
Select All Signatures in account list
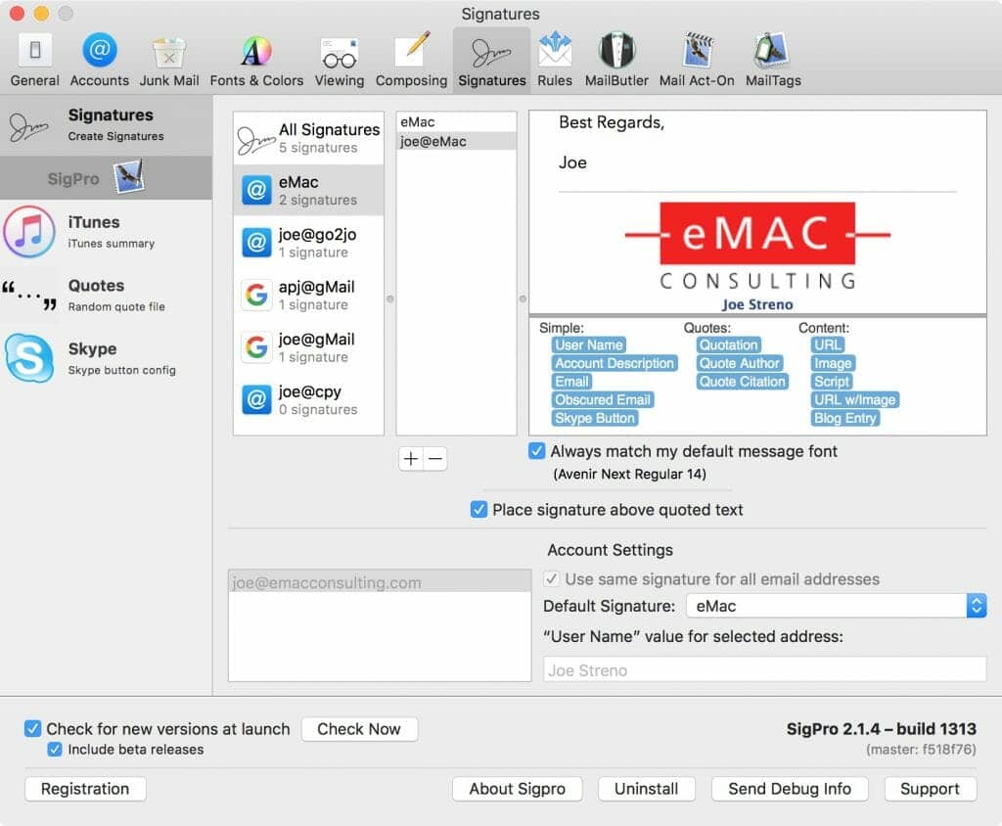(308, 138)
